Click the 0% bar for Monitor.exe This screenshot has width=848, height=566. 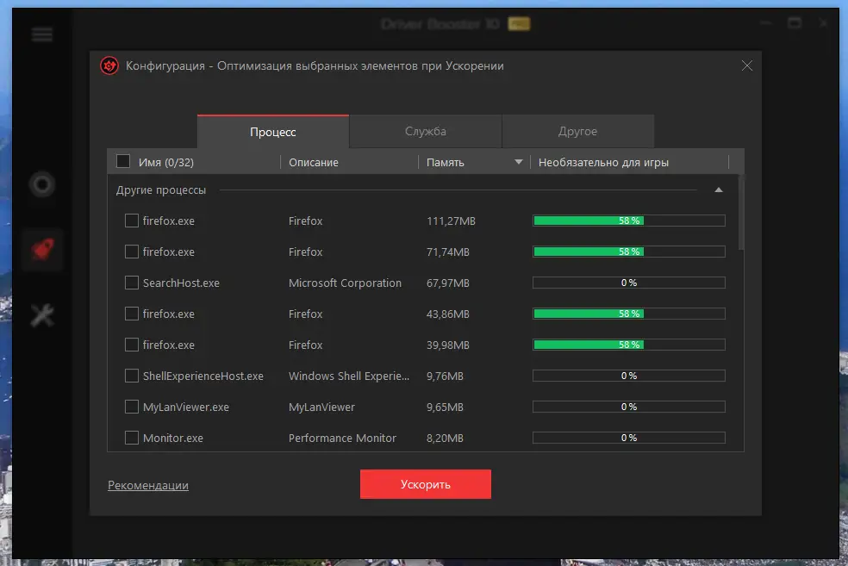pos(628,438)
